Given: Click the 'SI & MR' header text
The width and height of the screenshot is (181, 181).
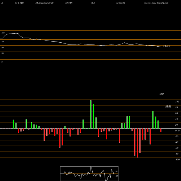Looking at the screenshot, I should pyautogui.click(x=19, y=3).
